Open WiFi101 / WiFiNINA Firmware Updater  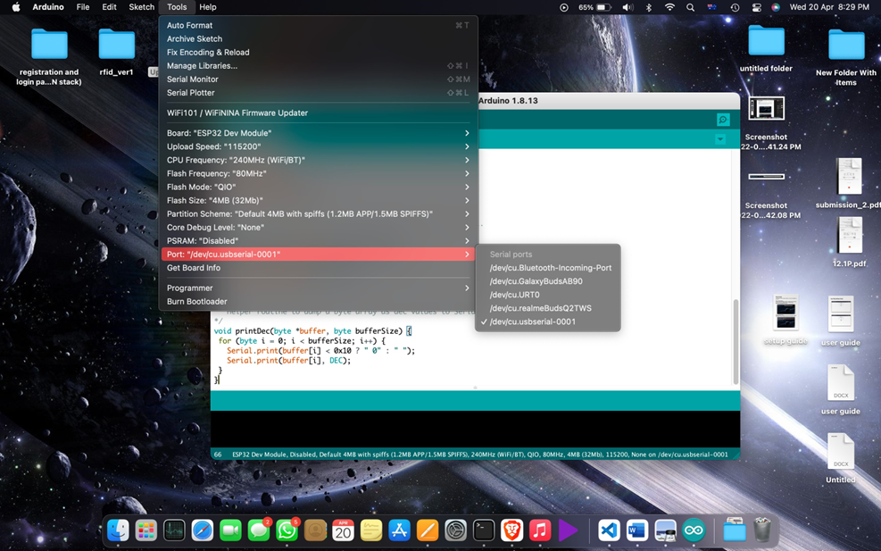coord(318,113)
